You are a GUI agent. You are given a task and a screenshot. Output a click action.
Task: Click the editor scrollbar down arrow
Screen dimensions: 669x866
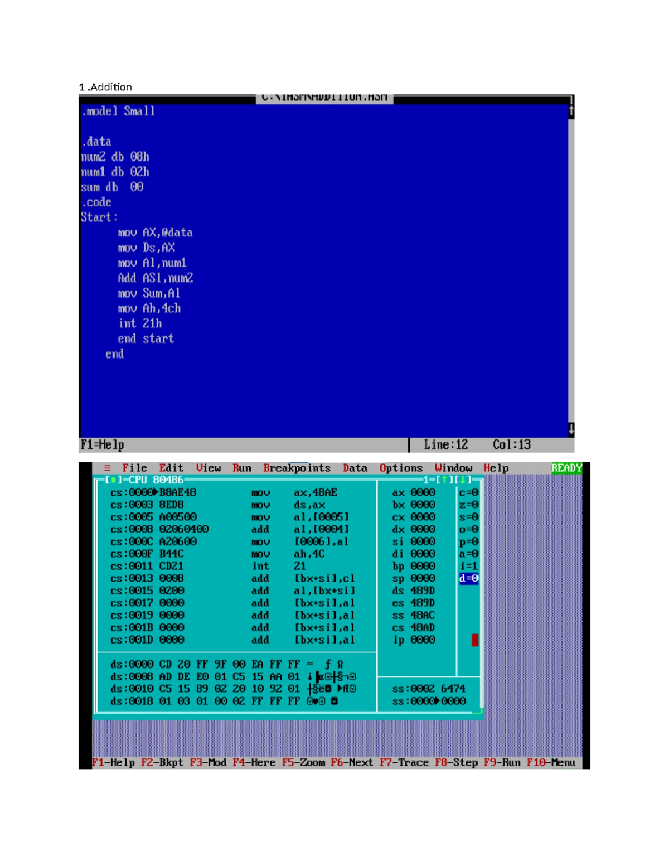(x=571, y=429)
